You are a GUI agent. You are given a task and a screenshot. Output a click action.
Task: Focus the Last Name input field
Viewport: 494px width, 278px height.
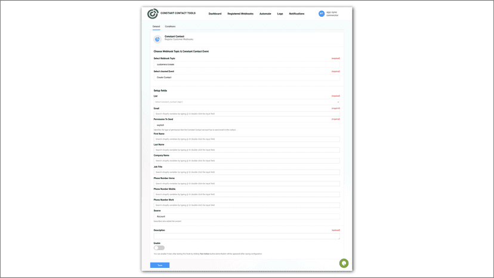point(246,150)
